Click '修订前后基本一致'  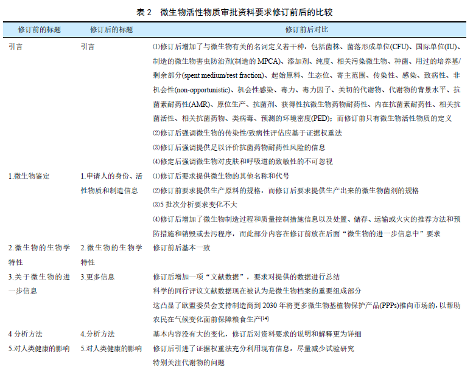click(x=181, y=248)
